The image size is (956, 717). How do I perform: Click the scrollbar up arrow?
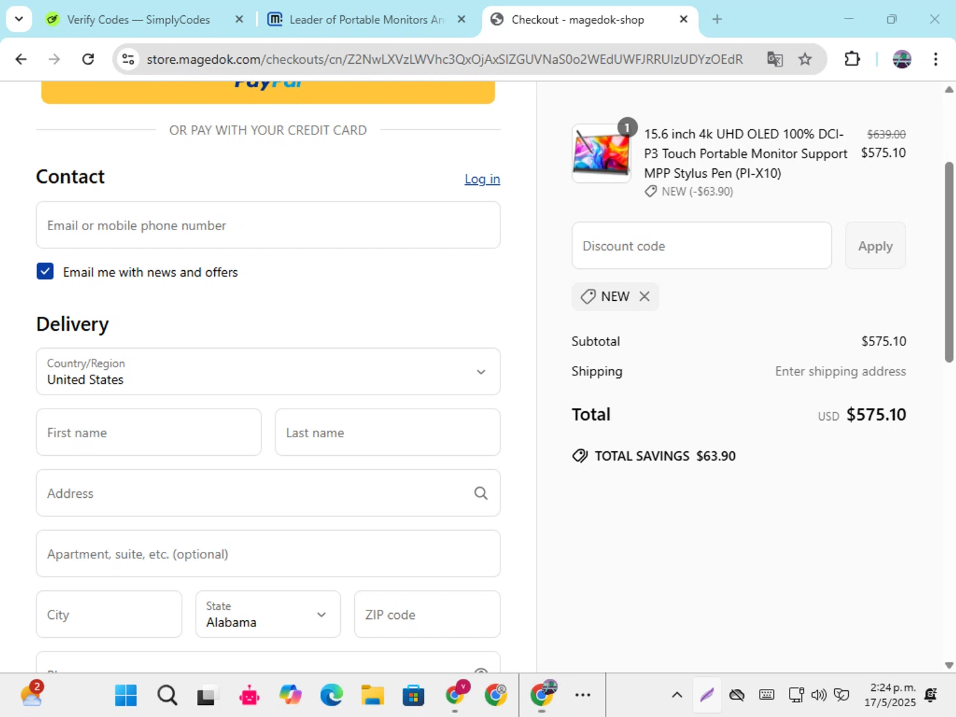[949, 90]
